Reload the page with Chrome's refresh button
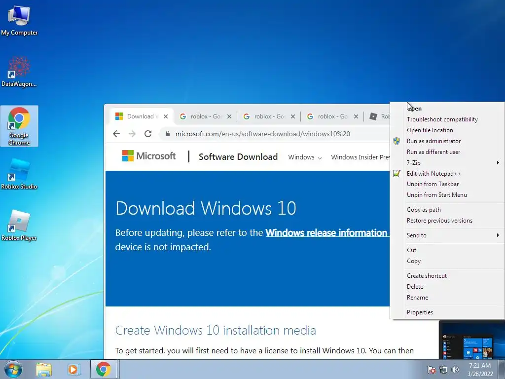The height and width of the screenshot is (379, 505). 148,134
